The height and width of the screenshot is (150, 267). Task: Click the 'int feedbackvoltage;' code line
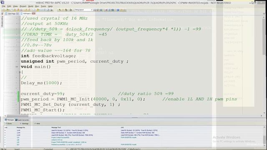[48, 56]
